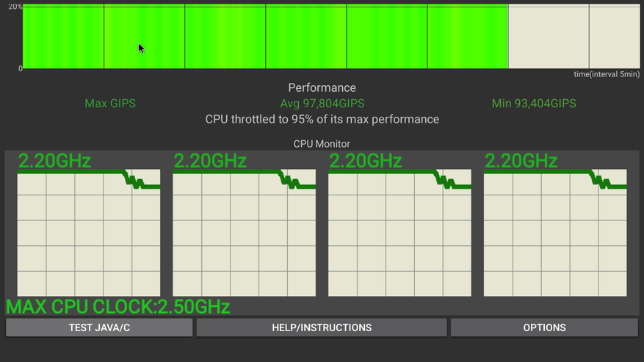Click the Min 93,404GIPS value
This screenshot has width=644, height=362.
pyautogui.click(x=534, y=104)
